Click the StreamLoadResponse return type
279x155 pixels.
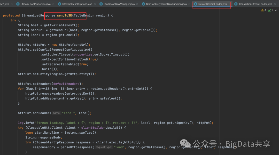(x=38, y=15)
